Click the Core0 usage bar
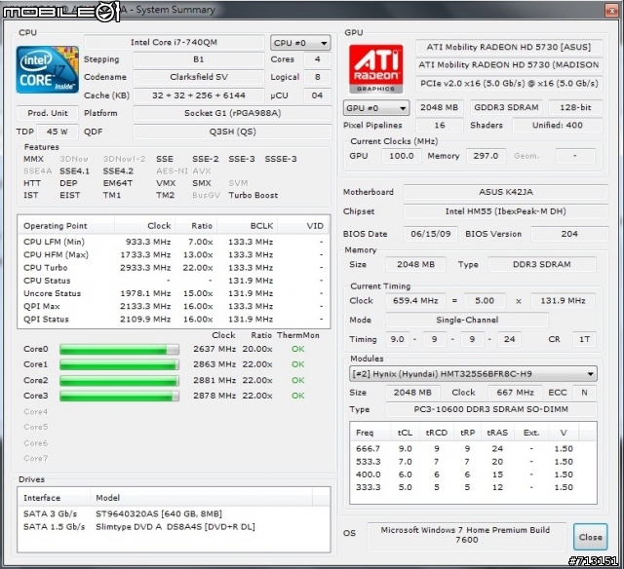The width and height of the screenshot is (624, 569). 119,349
